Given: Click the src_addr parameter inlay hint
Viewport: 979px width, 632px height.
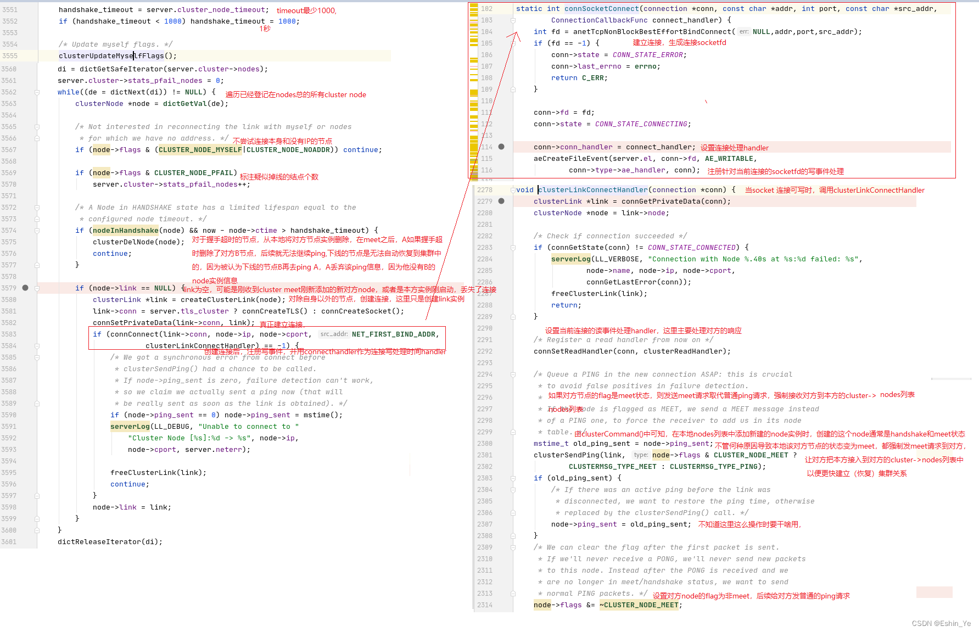Looking at the screenshot, I should [333, 334].
